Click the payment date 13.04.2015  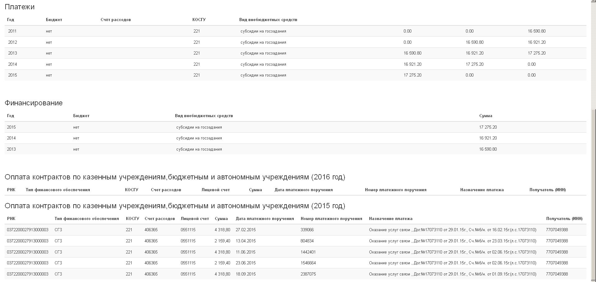tap(246, 241)
